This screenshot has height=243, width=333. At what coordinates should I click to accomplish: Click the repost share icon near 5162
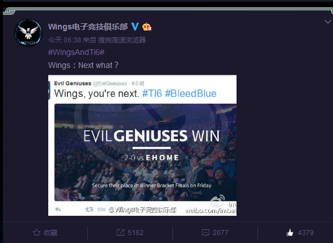pos(120,233)
